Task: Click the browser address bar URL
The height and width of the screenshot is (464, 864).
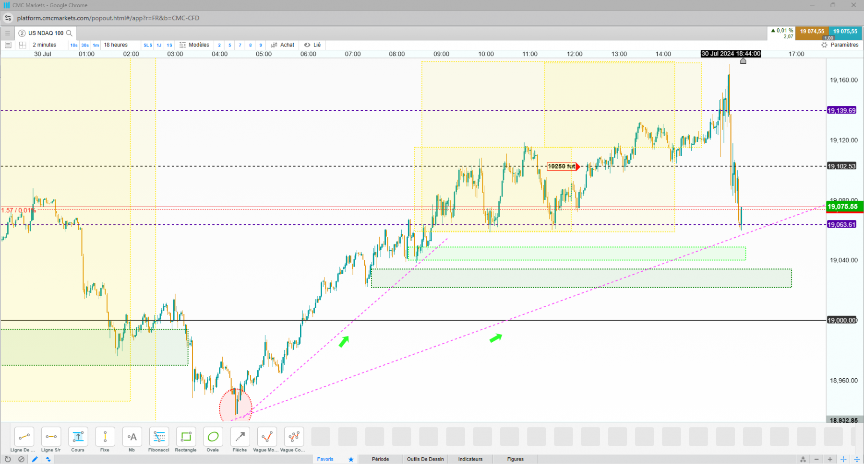Action: click(x=108, y=18)
